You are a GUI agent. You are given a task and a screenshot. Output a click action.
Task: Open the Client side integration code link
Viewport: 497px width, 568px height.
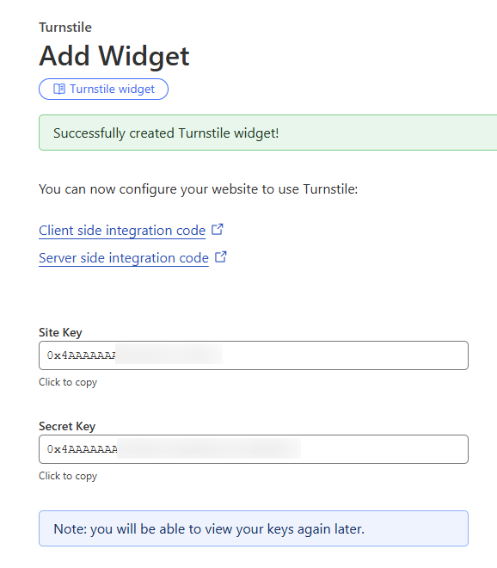122,231
